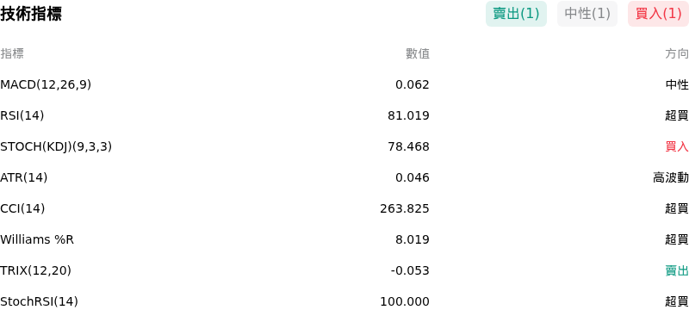The image size is (689, 310).
Task: Click the 賣出(1) sell badge
Action: pyautogui.click(x=516, y=14)
